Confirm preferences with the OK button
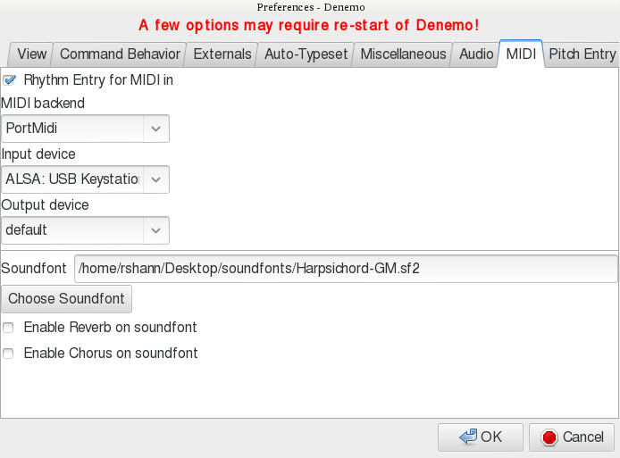The height and width of the screenshot is (458, 620). (x=481, y=437)
